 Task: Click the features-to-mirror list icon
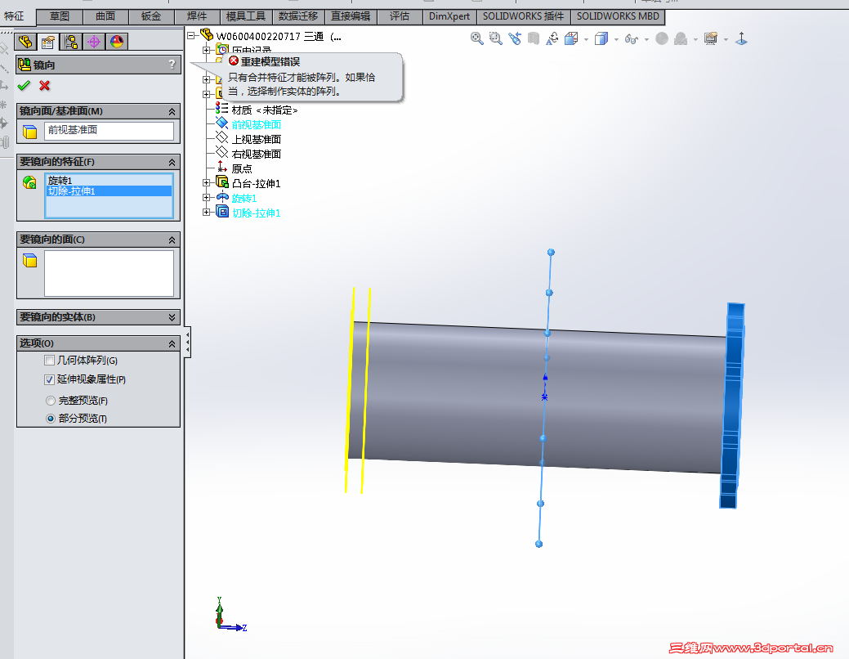(29, 182)
